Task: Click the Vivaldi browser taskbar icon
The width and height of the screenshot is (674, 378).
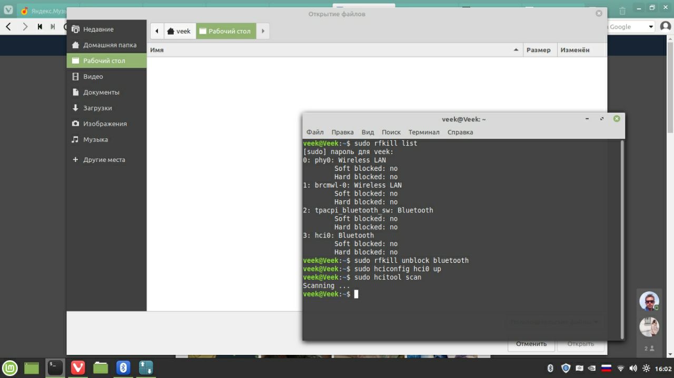Action: (78, 367)
